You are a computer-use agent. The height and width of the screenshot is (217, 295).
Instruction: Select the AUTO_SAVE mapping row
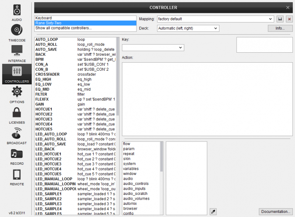[x=76, y=49]
